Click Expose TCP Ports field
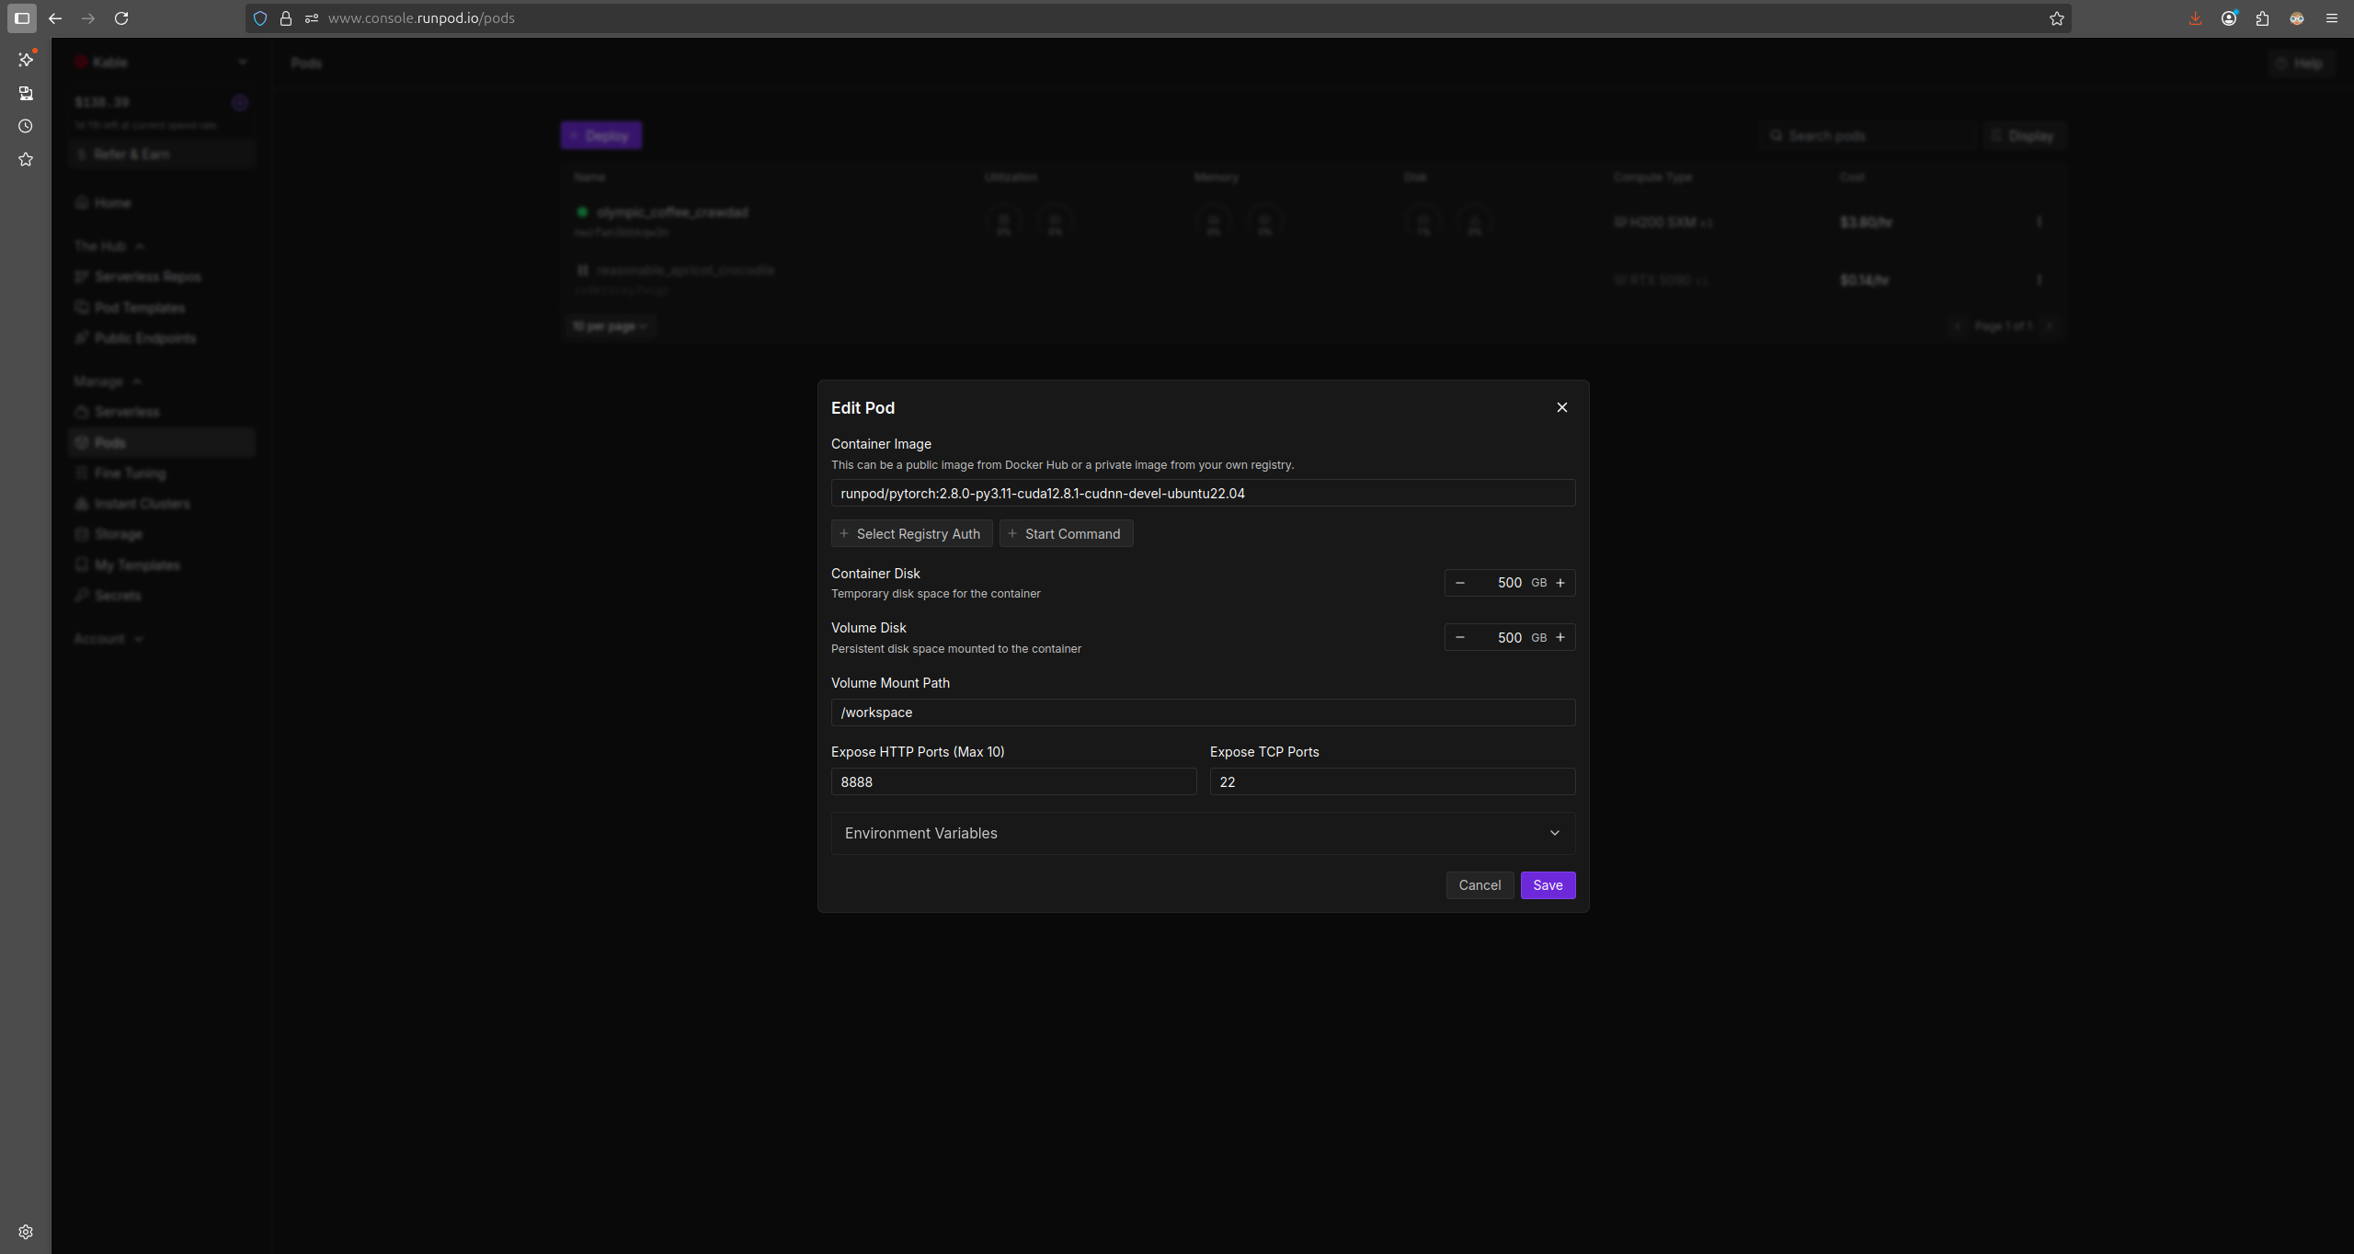2354x1254 pixels. [1391, 782]
